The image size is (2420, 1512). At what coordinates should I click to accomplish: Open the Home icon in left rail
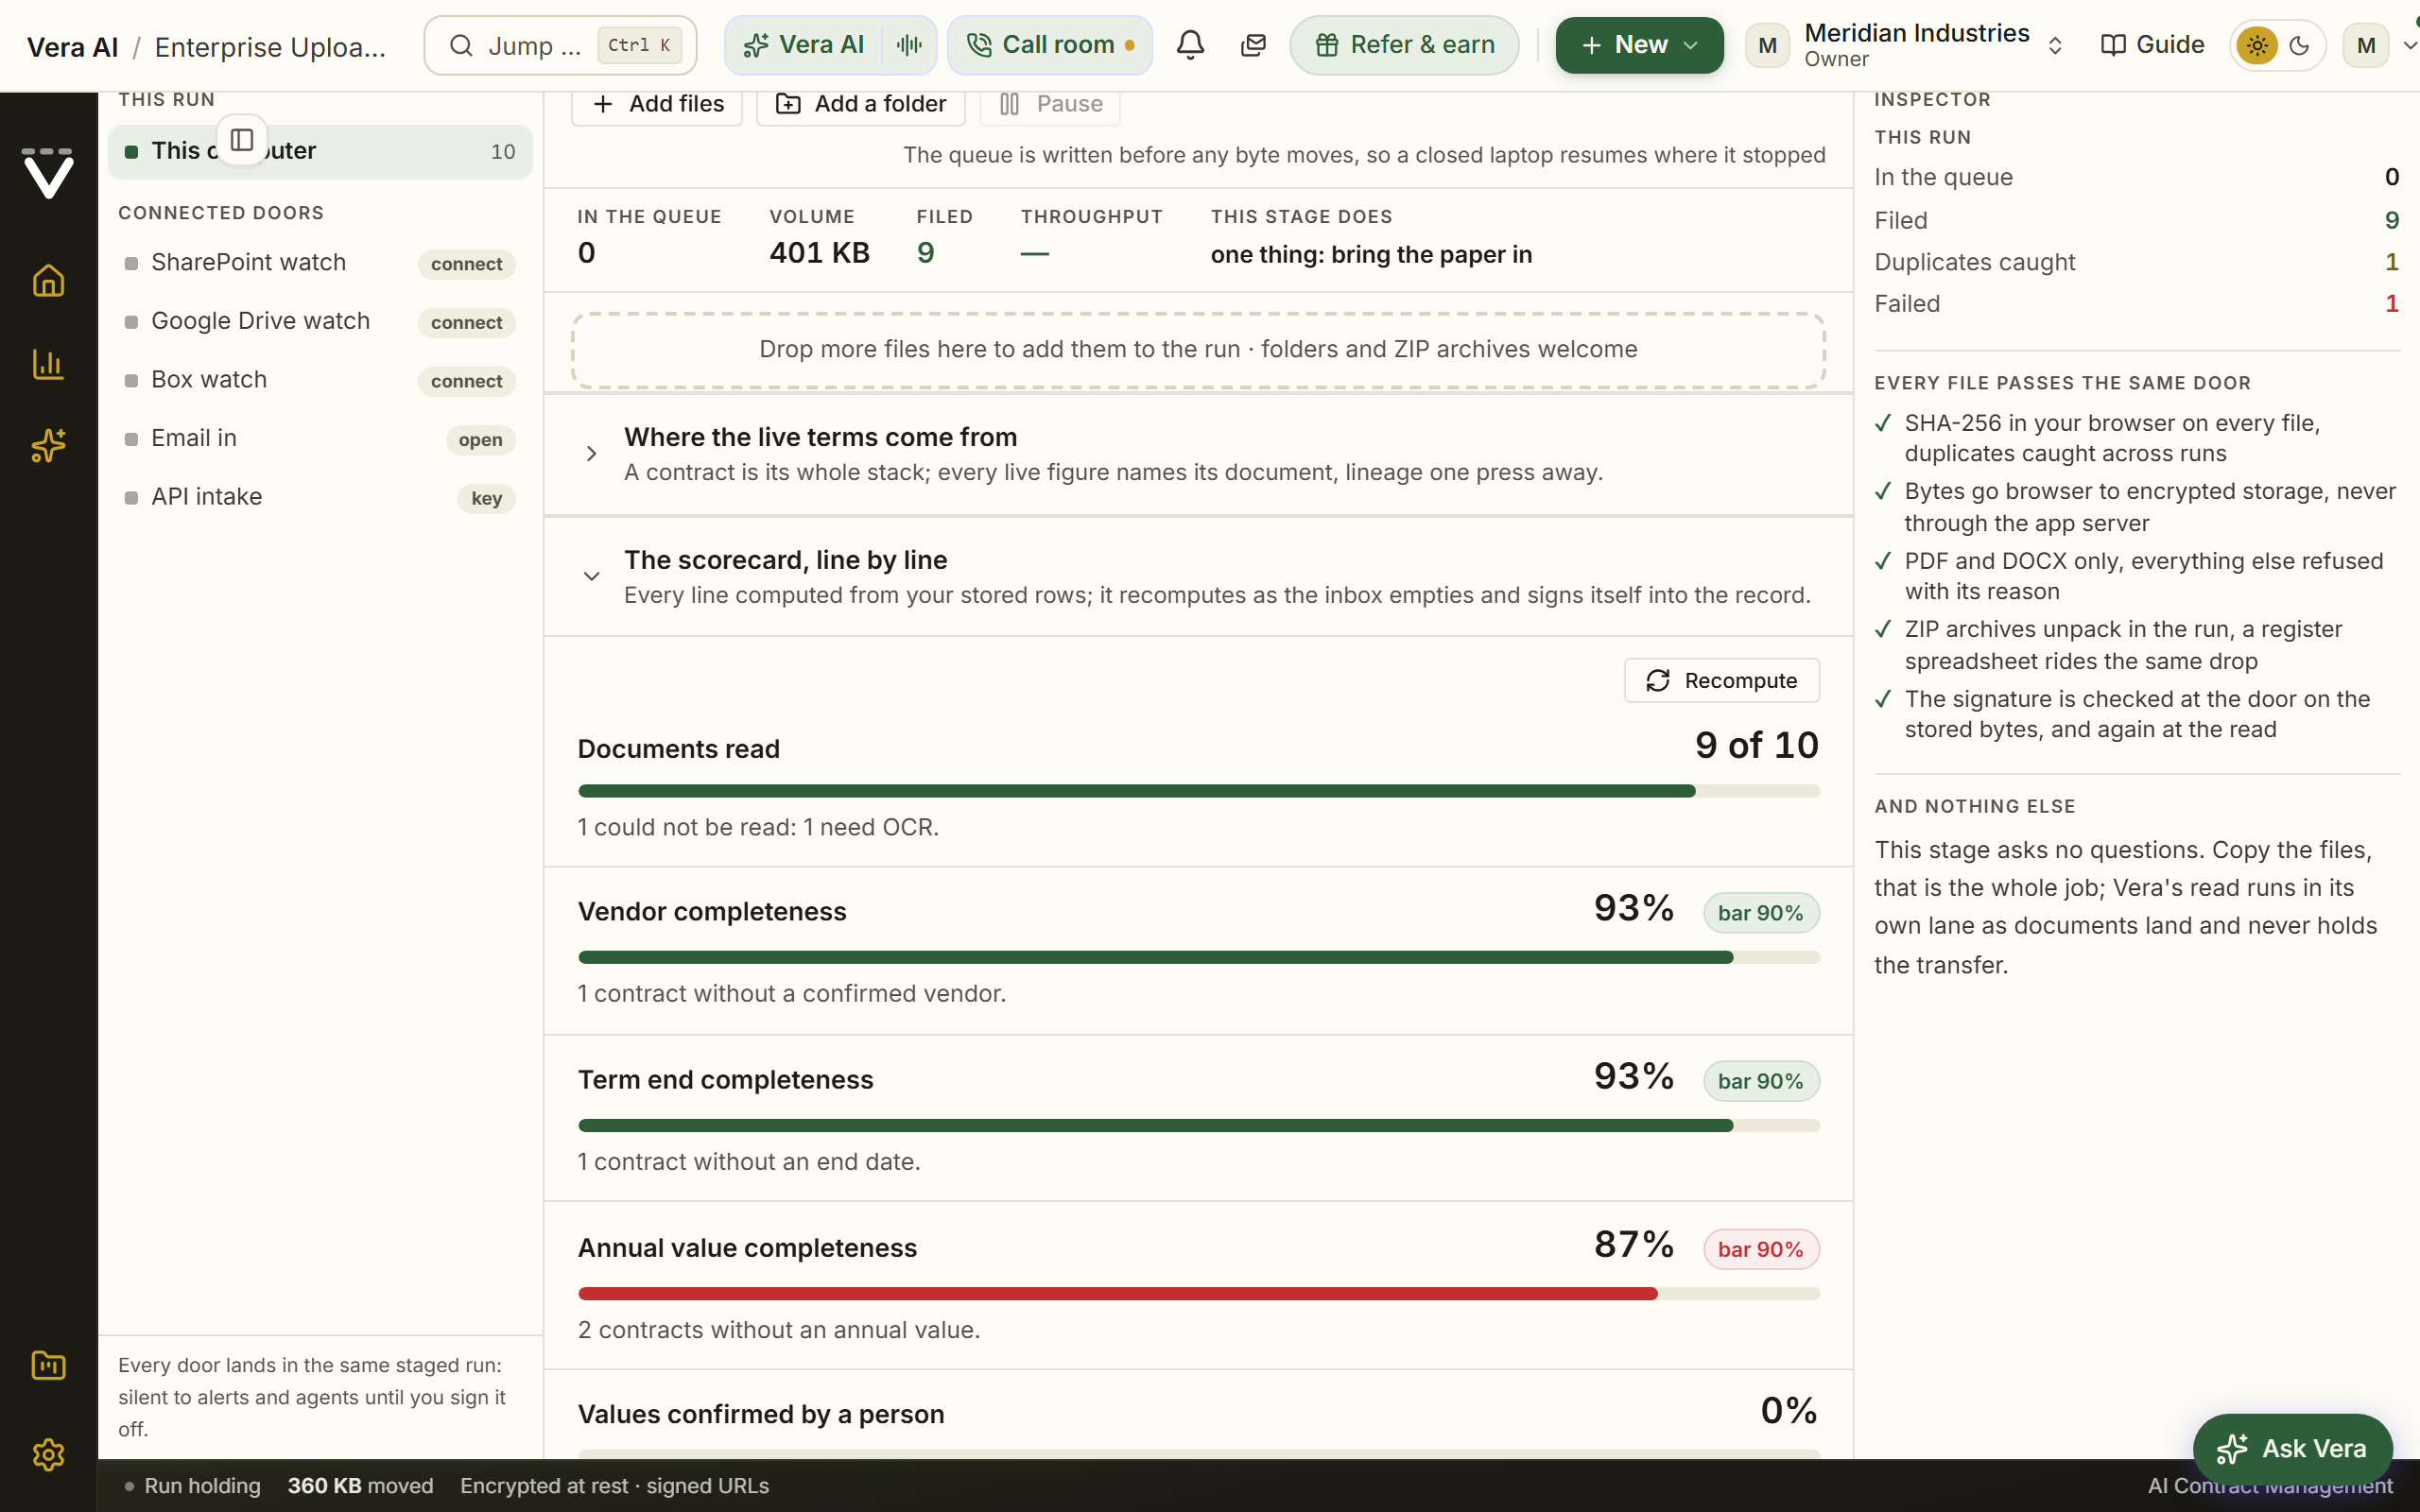tap(48, 281)
